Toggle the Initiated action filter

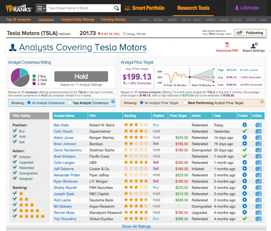pos(15,156)
